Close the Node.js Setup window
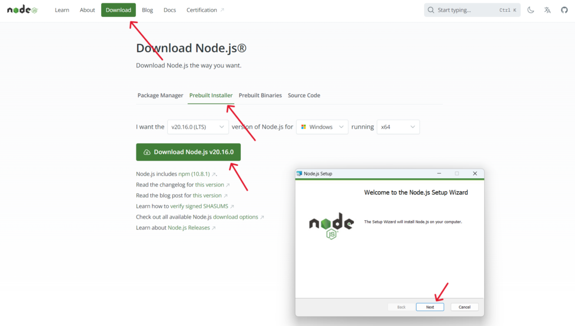575x326 pixels. point(475,173)
